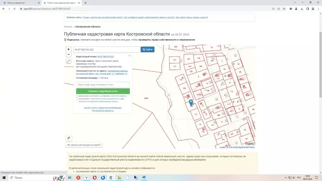Image resolution: width=322 pixels, height=181 pixels.
Task: Accept the public offer terms checkbox
Action: 77,96
